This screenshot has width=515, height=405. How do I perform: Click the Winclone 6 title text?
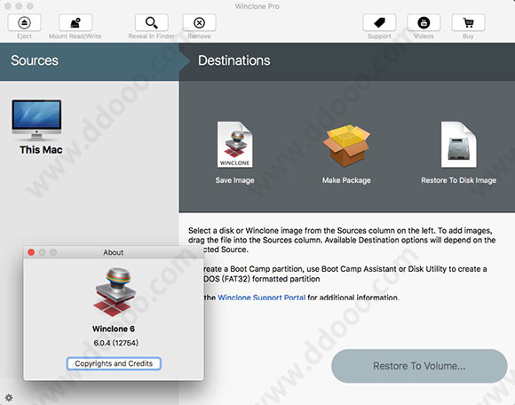click(x=114, y=329)
